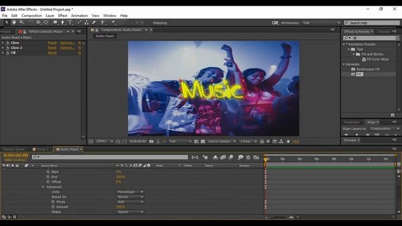This screenshot has height=226, width=402.
Task: Reset the Fill effect
Action: [52, 53]
